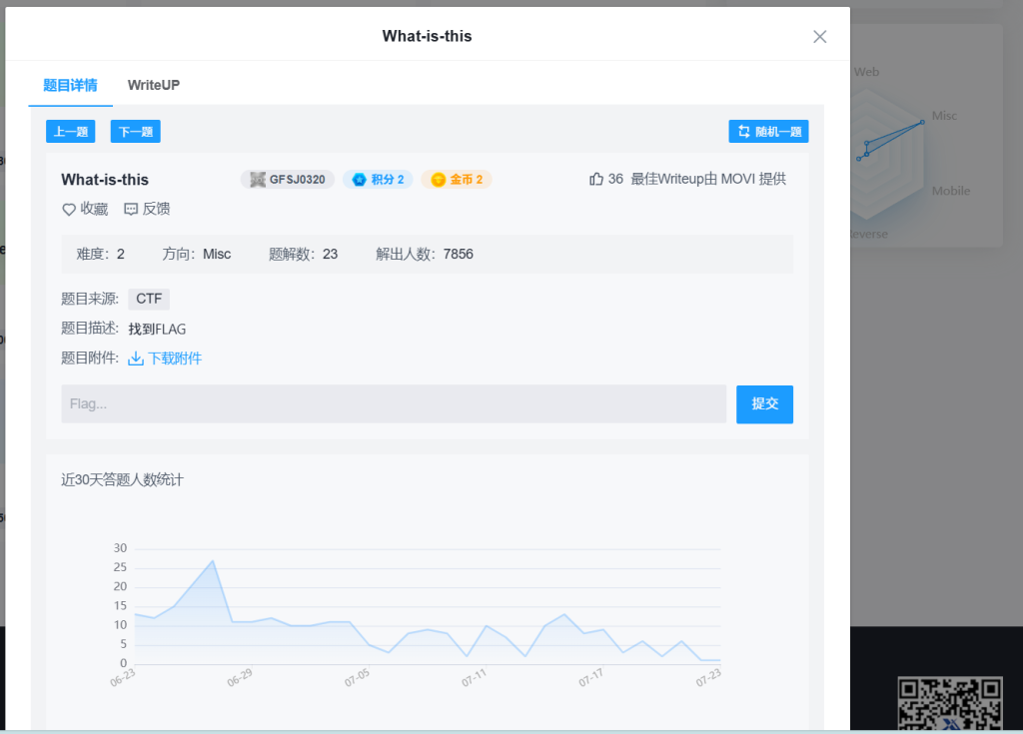
Task: Click the thumbs-up like icon
Action: [x=596, y=179]
